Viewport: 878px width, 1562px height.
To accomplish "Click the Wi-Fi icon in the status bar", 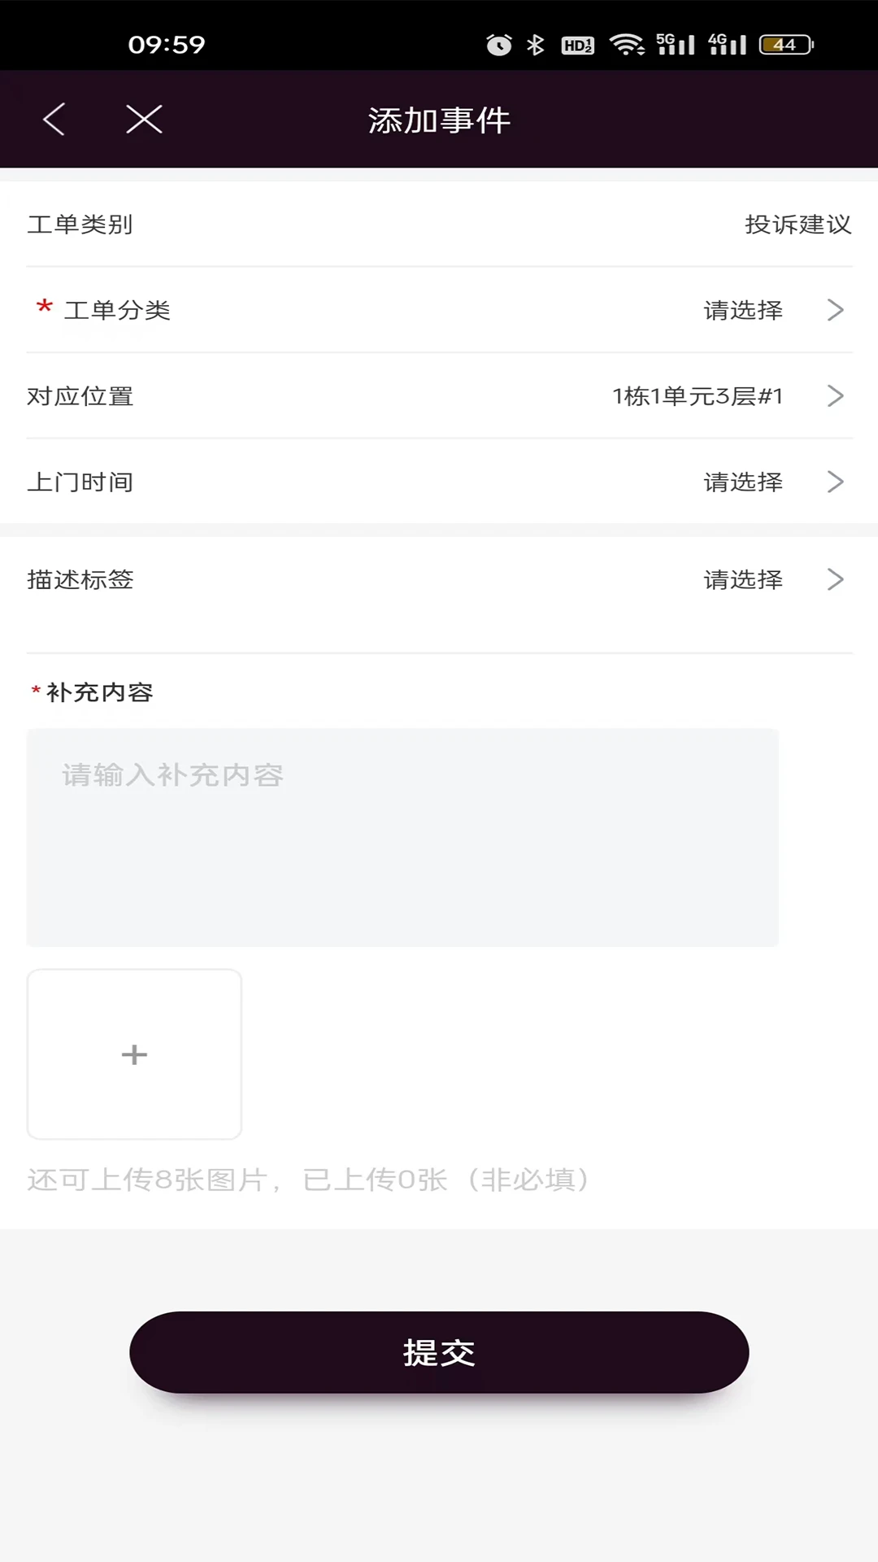I will [x=626, y=45].
